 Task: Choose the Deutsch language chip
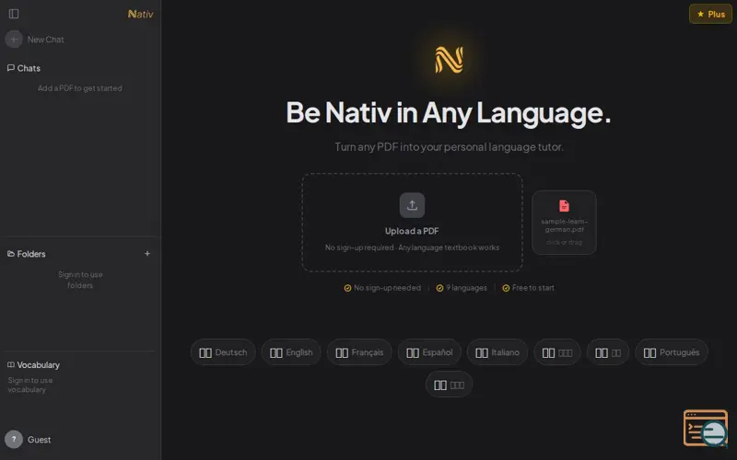pos(223,352)
